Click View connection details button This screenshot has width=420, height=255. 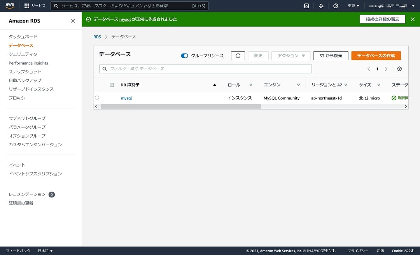click(383, 19)
